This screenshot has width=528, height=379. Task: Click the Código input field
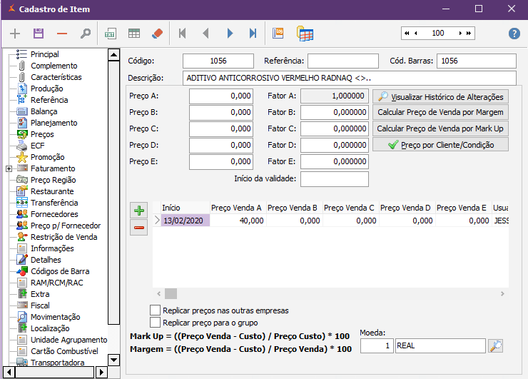pos(218,61)
